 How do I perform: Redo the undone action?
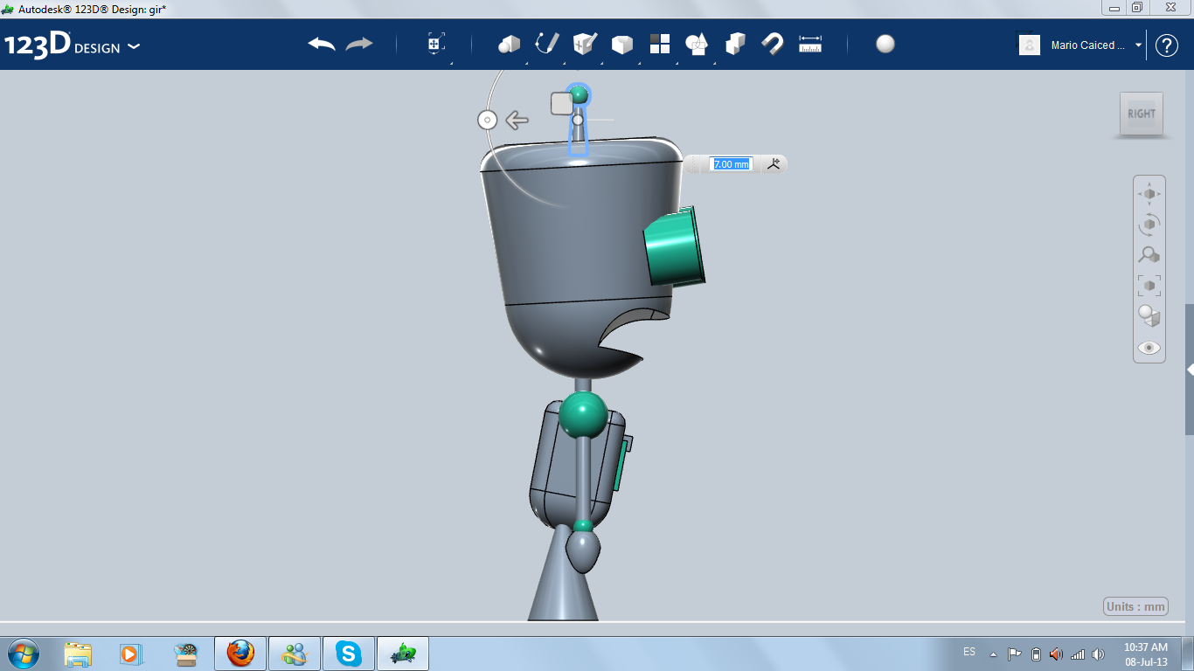[x=359, y=45]
